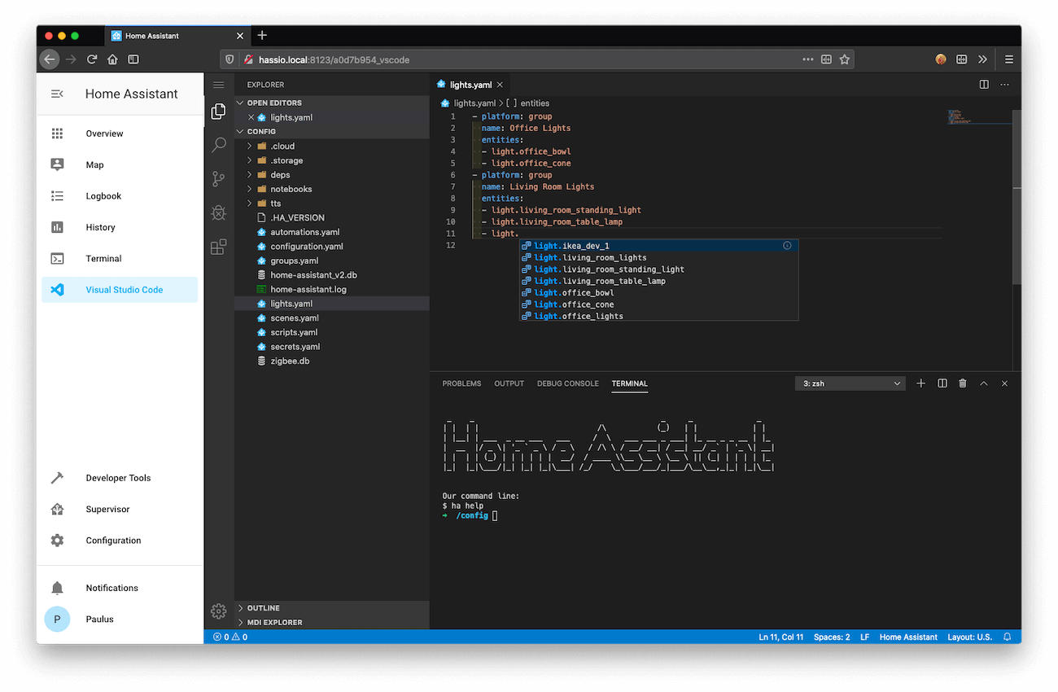The image size is (1058, 692).
Task: Maximize the panel with the chevron-up toggle
Action: [984, 383]
